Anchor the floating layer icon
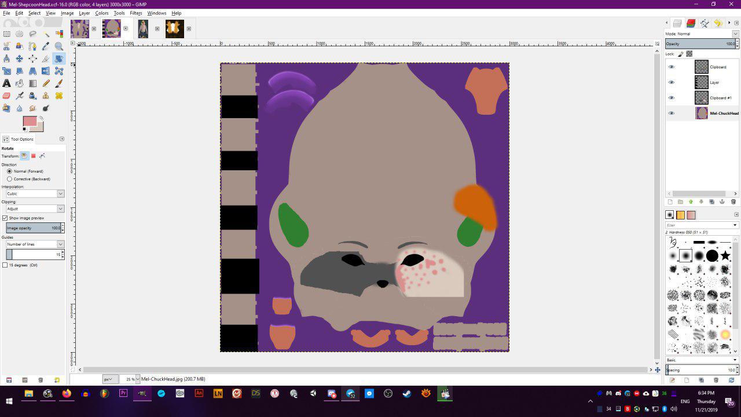741x417 pixels. [x=722, y=202]
